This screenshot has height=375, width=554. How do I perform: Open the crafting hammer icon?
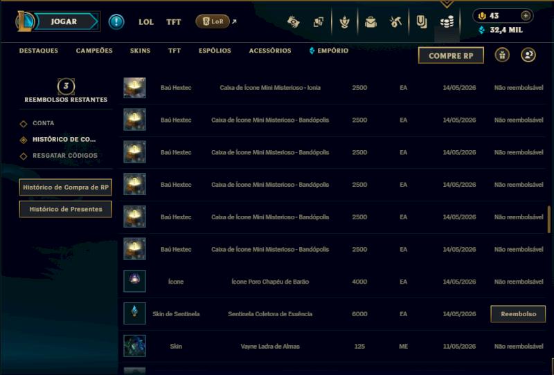pyautogui.click(x=395, y=22)
